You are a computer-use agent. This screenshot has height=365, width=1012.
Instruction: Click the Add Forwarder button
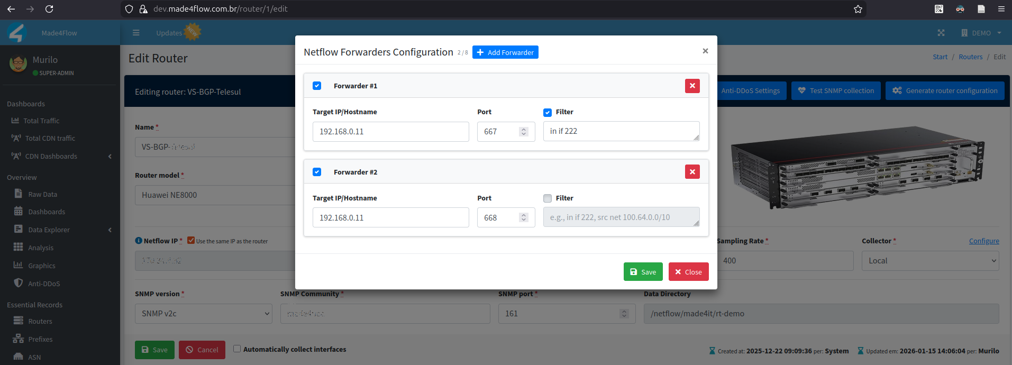[505, 52]
